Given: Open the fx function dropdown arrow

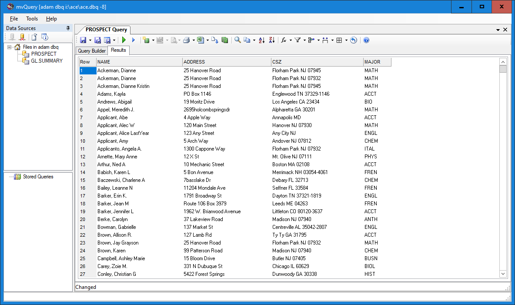Looking at the screenshot, I should (x=291, y=40).
